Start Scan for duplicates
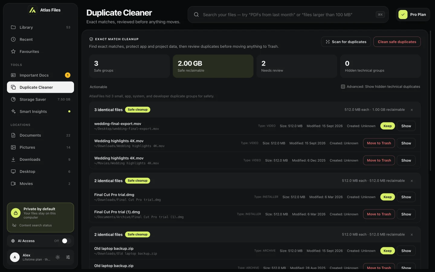Image resolution: width=435 pixels, height=272 pixels. tap(346, 42)
